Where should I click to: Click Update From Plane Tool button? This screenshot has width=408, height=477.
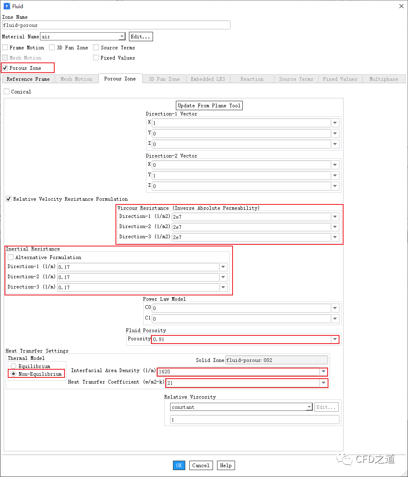coord(209,106)
